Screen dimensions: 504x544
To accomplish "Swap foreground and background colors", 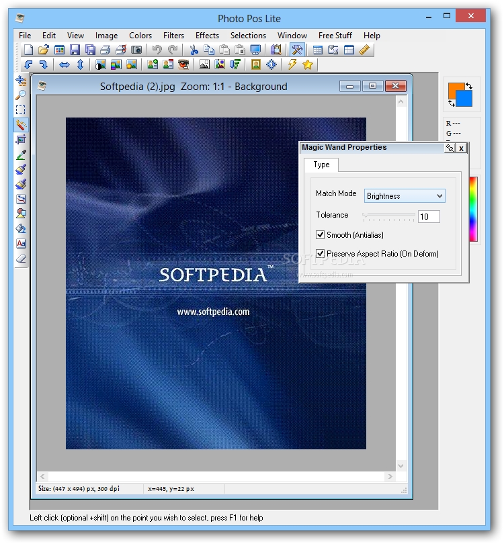I will click(x=469, y=86).
